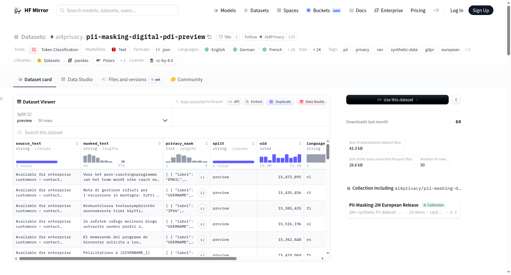The height and width of the screenshot is (275, 511).
Task: Expand JSON cell in the it row
Action: (x=202, y=193)
